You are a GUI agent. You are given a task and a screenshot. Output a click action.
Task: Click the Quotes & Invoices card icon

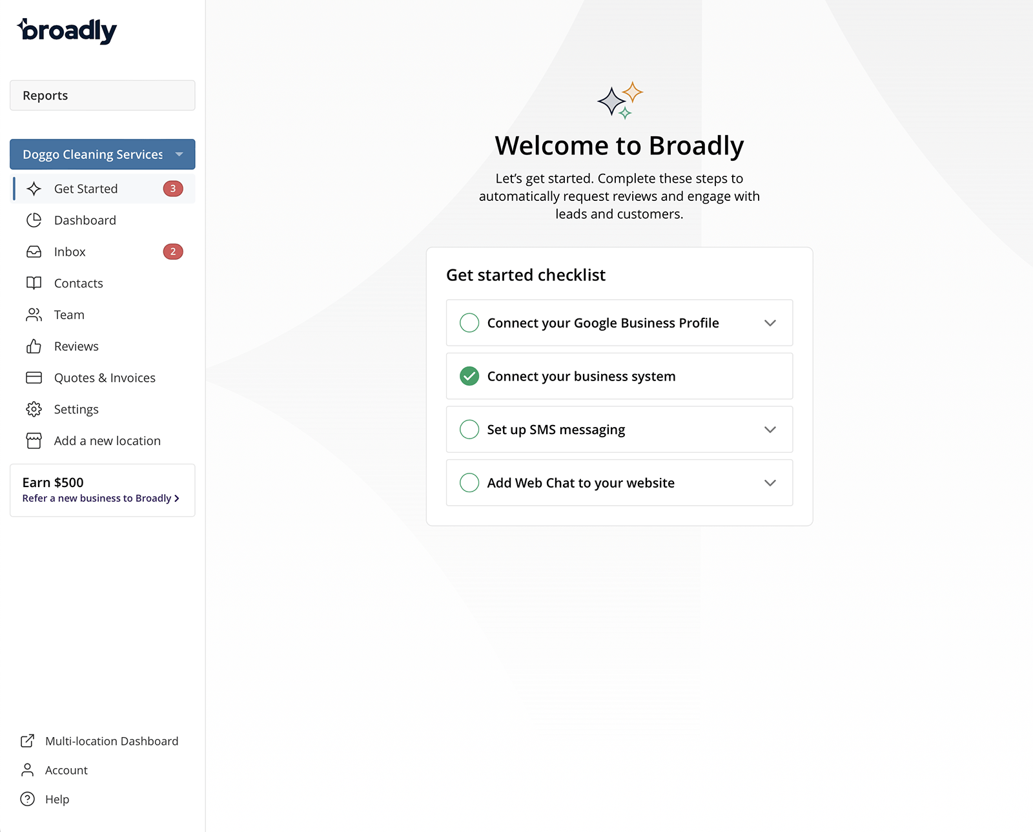[34, 378]
